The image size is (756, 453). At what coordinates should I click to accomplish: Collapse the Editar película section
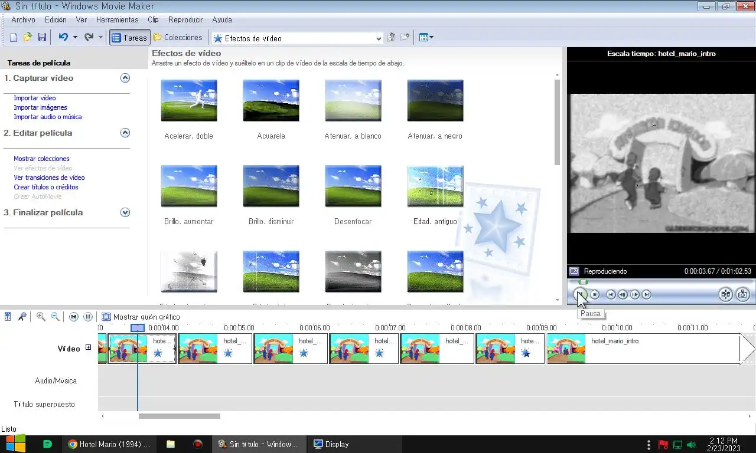[x=125, y=133]
